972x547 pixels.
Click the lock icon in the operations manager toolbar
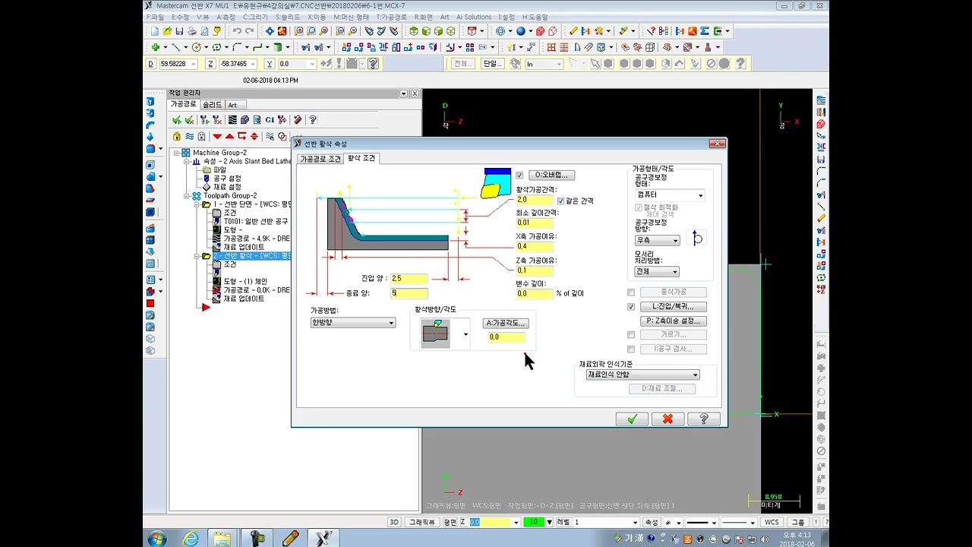[x=176, y=137]
